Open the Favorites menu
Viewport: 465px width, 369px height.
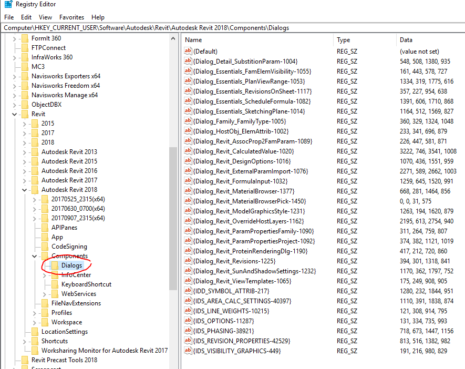coord(71,17)
